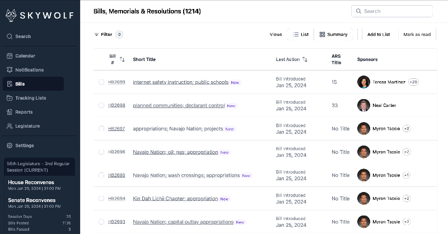Check the HB2693 row checkbox
The height and width of the screenshot is (234, 448).
[x=101, y=222]
